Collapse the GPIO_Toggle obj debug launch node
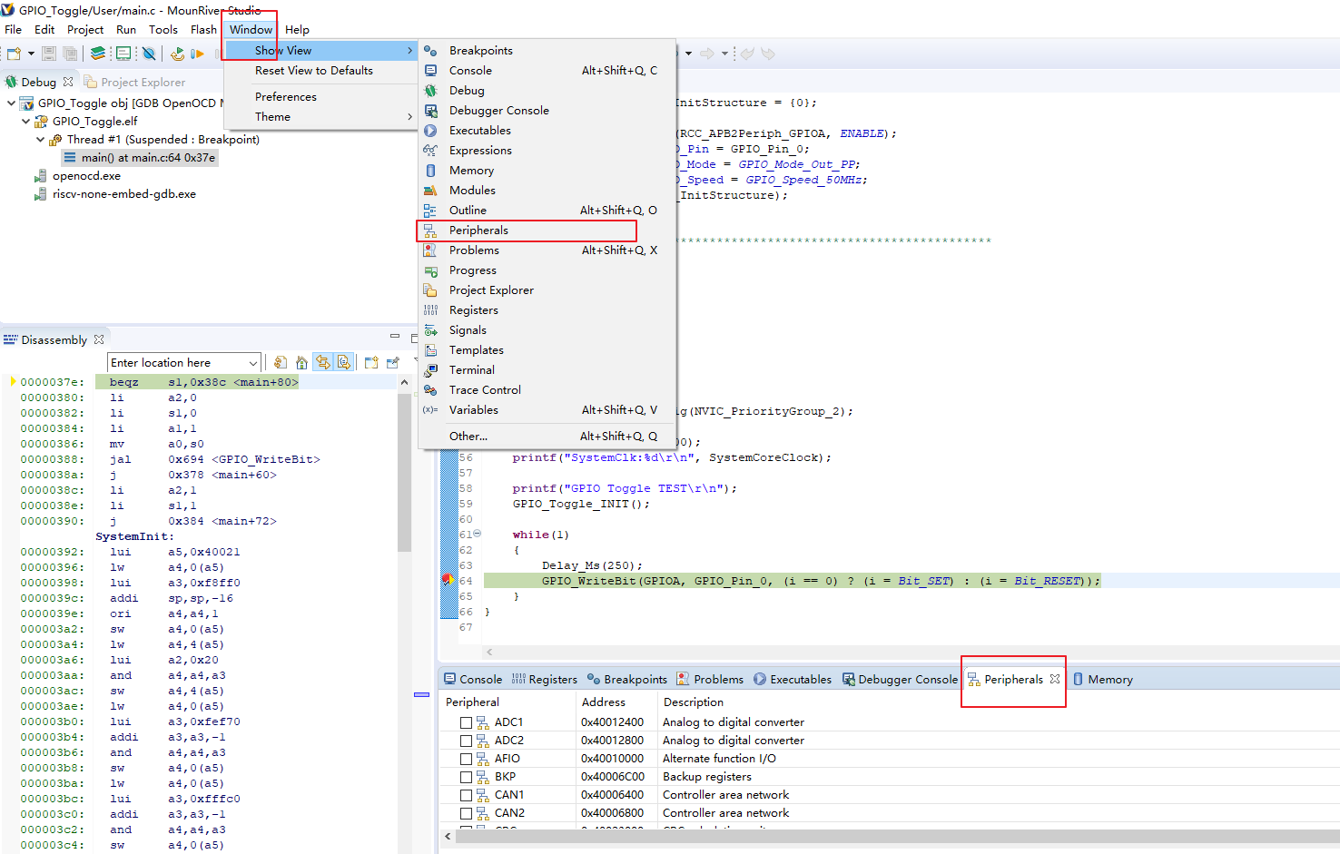Image resolution: width=1340 pixels, height=854 pixels. click(11, 103)
